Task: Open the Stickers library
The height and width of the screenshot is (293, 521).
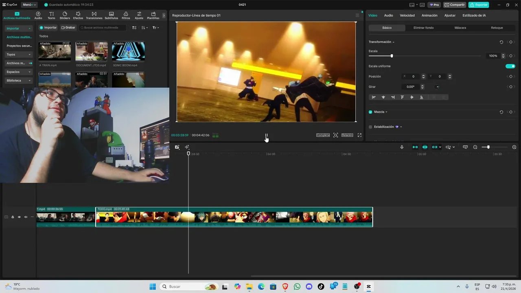Action: pos(65,15)
